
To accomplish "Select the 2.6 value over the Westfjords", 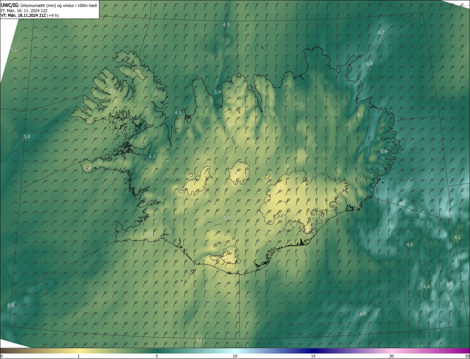I will (112, 91).
